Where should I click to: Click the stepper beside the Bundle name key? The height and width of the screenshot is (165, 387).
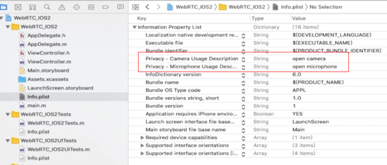[x=243, y=83]
